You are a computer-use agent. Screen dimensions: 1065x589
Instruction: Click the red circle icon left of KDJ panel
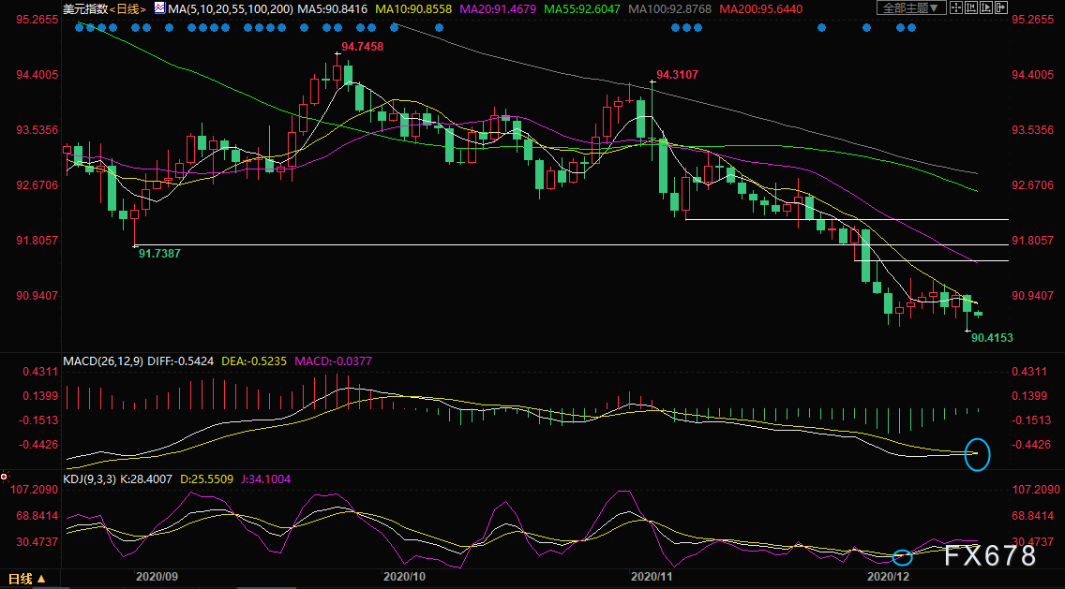[5, 477]
